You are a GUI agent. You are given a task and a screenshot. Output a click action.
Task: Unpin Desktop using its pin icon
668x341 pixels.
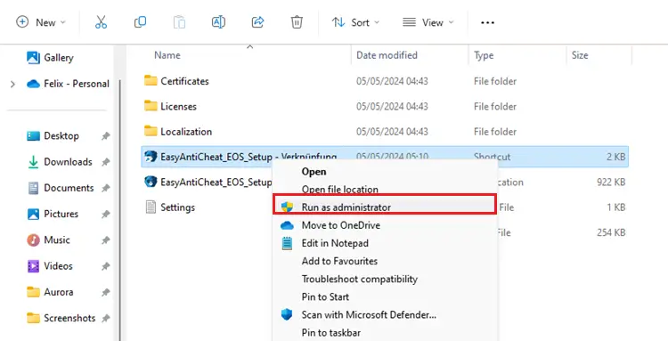[x=105, y=136]
